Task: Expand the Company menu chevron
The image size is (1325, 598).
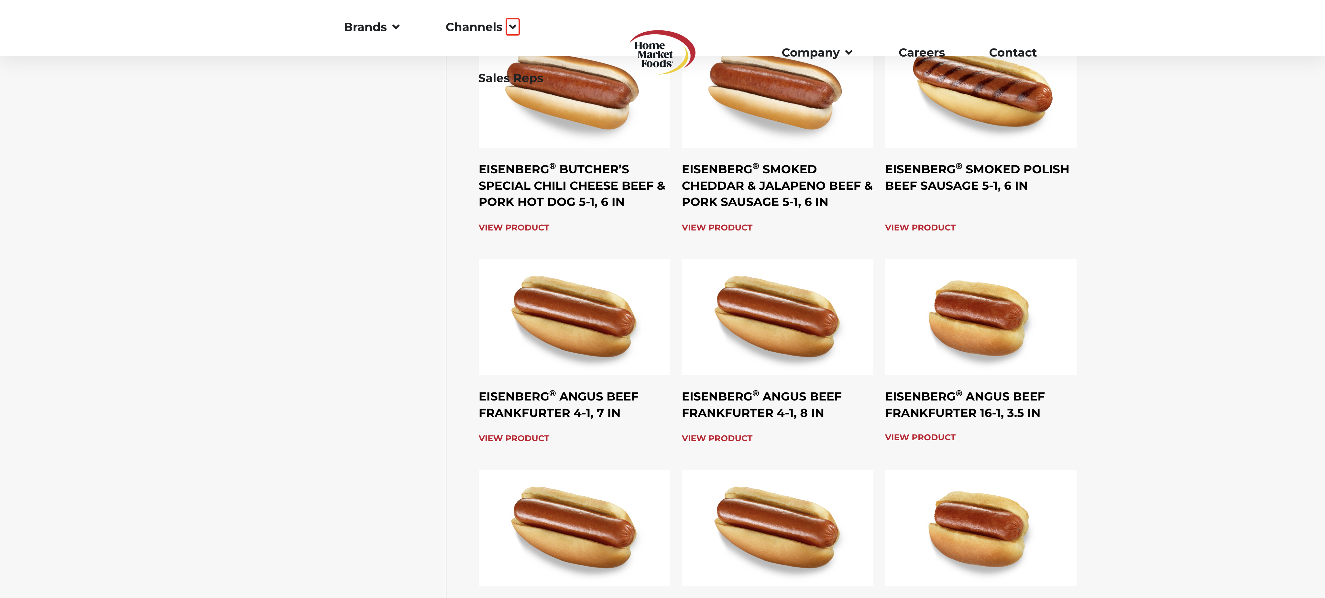Action: [849, 52]
